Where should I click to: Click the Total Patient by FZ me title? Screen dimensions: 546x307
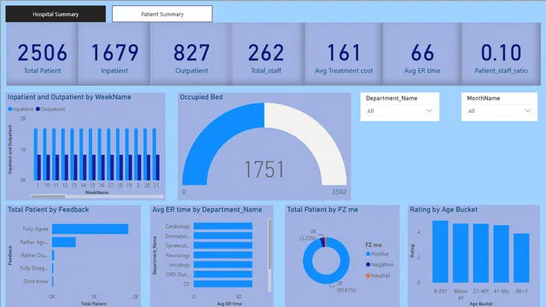[x=322, y=210]
